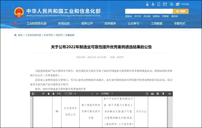Switch PDF to presentation mode
Image resolution: width=202 pixels, height=128 pixels.
click(147, 94)
